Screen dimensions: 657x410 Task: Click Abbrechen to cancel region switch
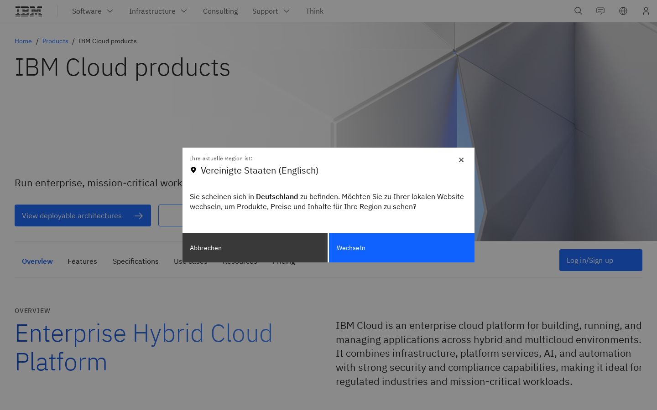tap(255, 248)
